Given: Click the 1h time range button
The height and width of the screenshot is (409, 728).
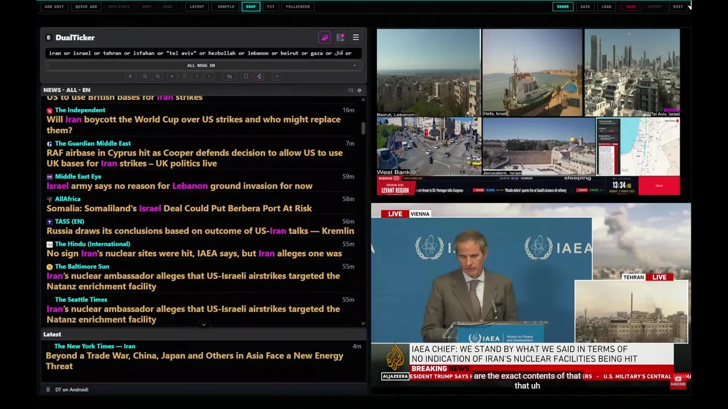Looking at the screenshot, I should click(229, 76).
